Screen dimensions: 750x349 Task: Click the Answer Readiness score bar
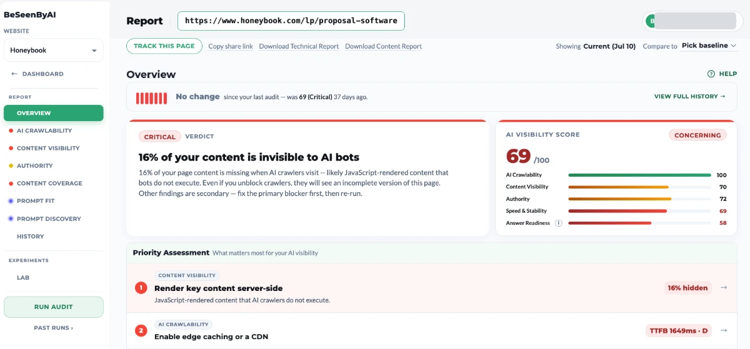639,223
